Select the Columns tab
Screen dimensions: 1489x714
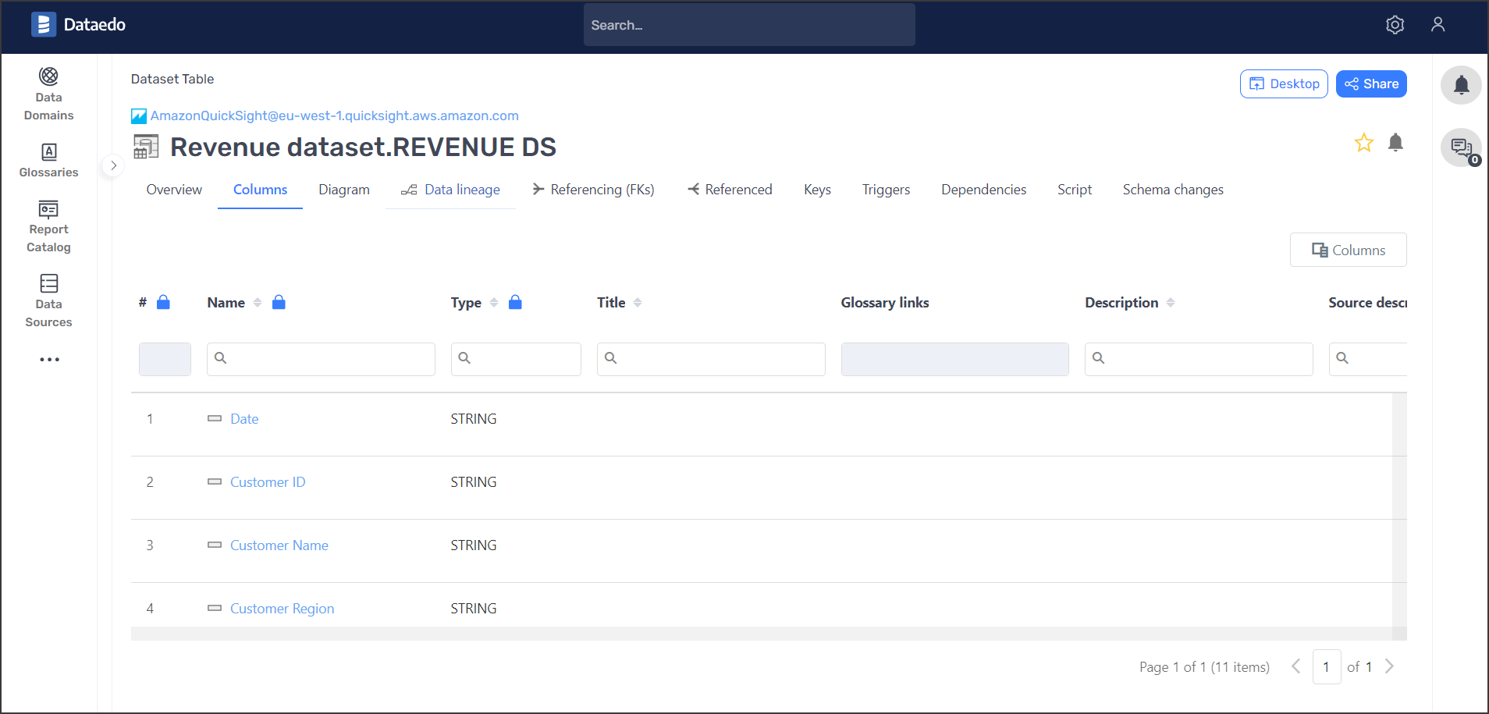[260, 190]
